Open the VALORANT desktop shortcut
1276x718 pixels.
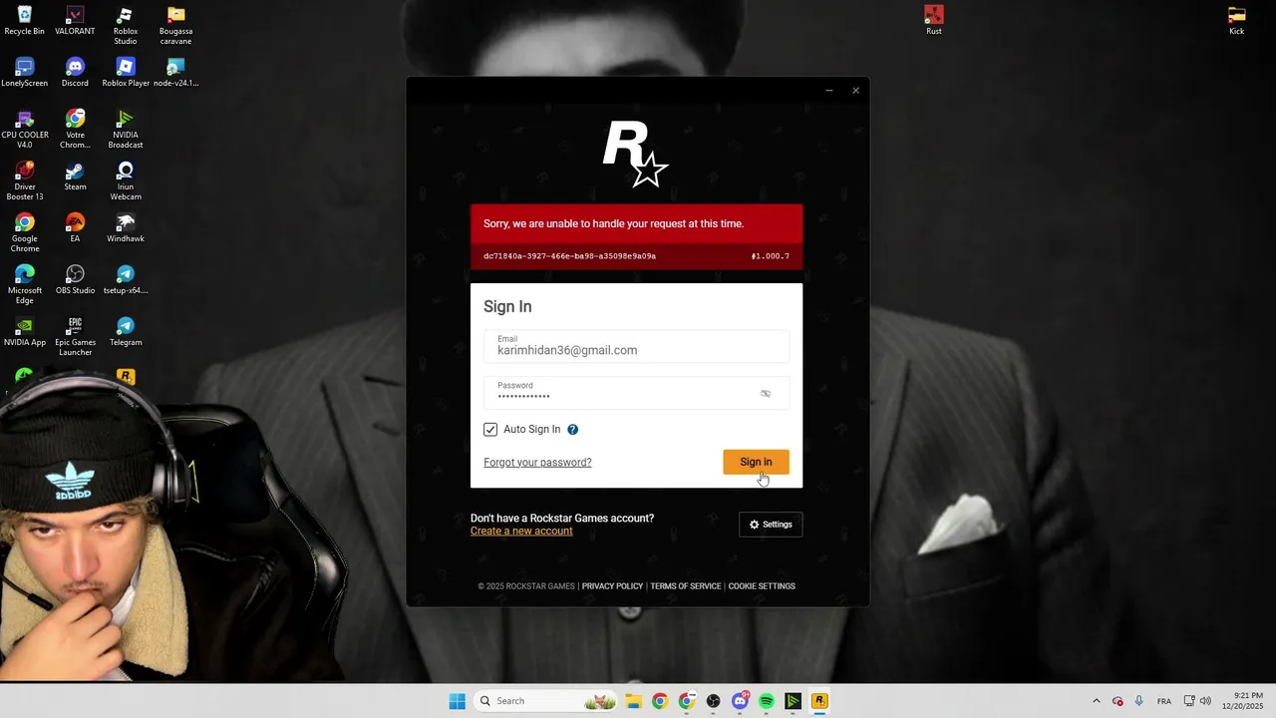[x=75, y=21]
